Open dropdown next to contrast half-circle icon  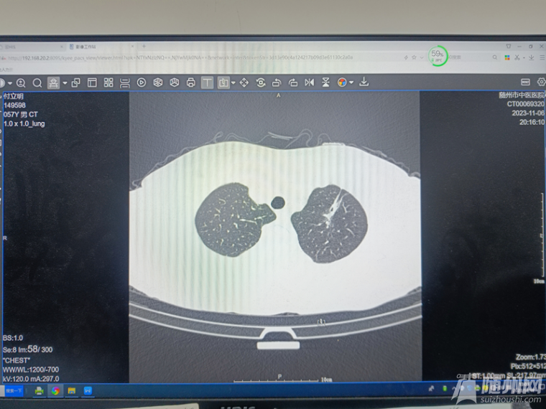(10, 83)
